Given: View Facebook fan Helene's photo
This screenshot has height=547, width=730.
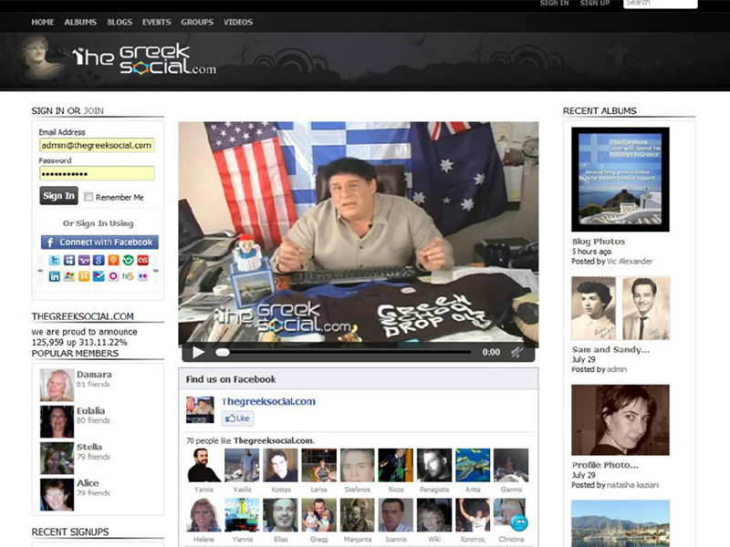Looking at the screenshot, I should click(203, 515).
